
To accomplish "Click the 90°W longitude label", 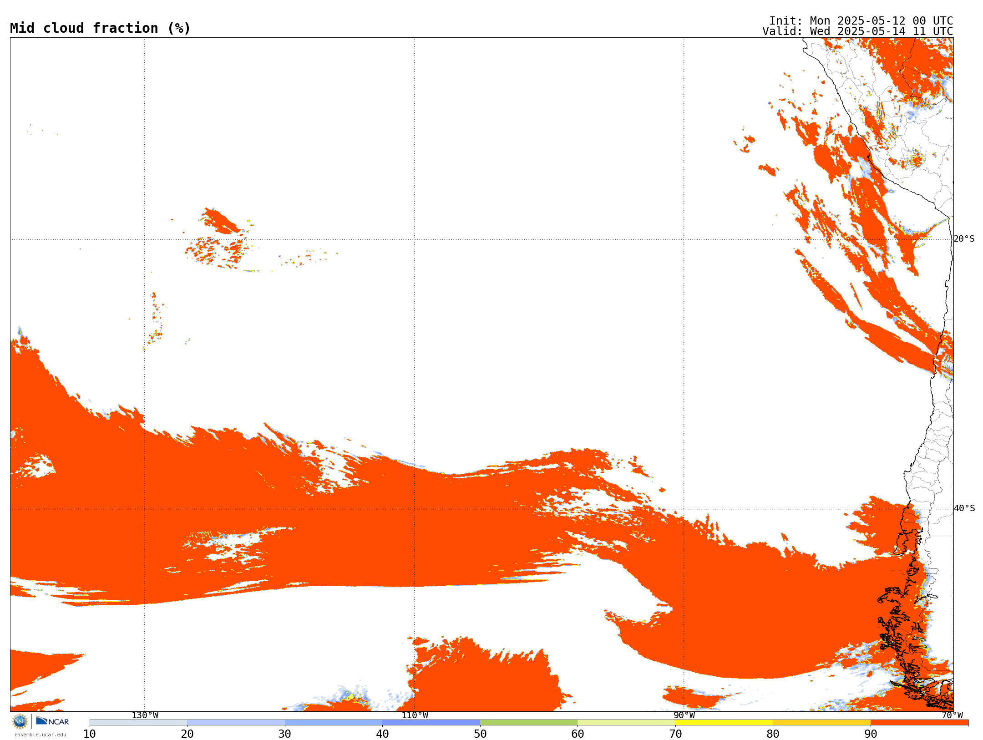I will 684,715.
